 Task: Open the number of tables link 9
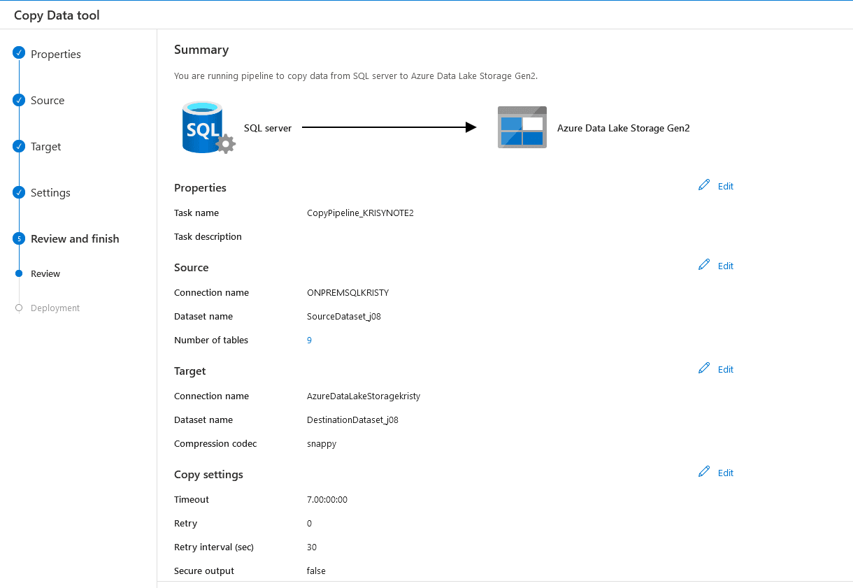pos(309,340)
